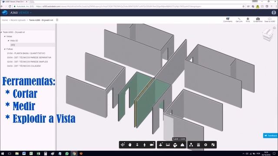278x156 pixels.
Task: Click the home icon above ViewCube
Action: click(274, 28)
